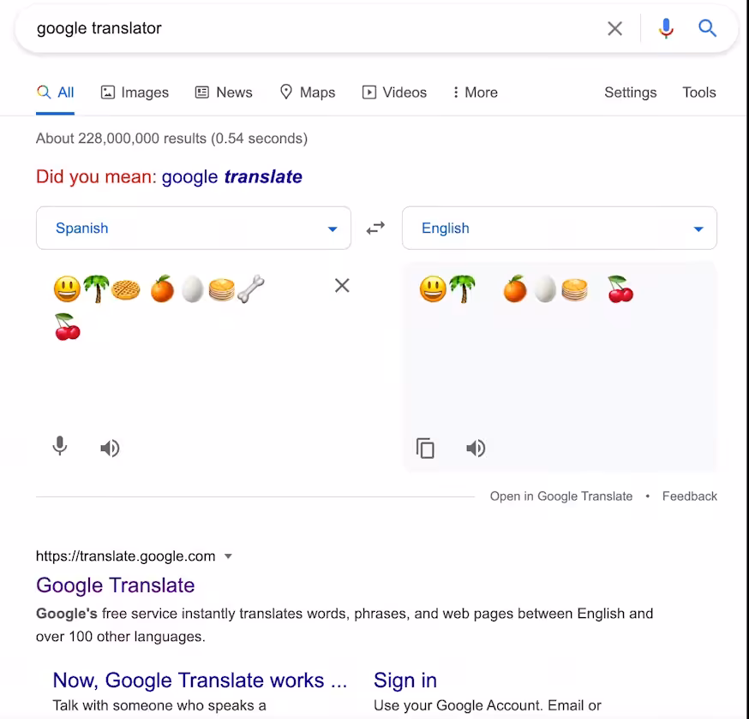This screenshot has height=719, width=749.
Task: Listen to the English translation
Action: (x=476, y=448)
